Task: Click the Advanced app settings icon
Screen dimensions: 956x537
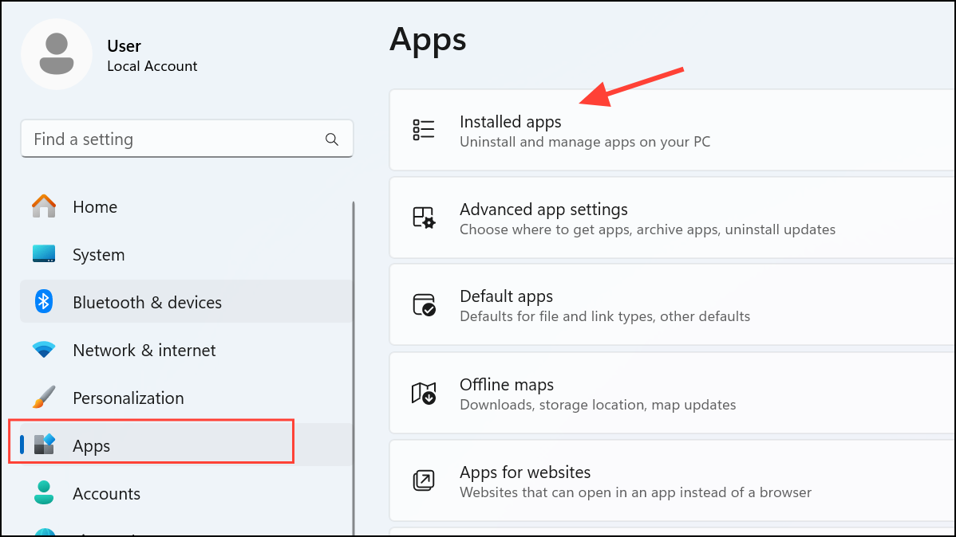Action: click(x=424, y=218)
